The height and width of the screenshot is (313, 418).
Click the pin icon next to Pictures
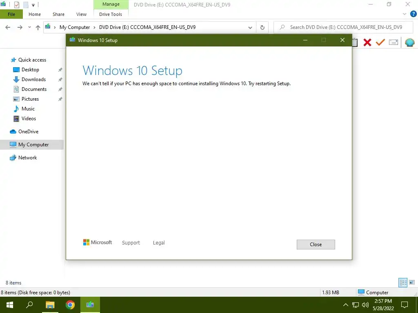(x=60, y=99)
